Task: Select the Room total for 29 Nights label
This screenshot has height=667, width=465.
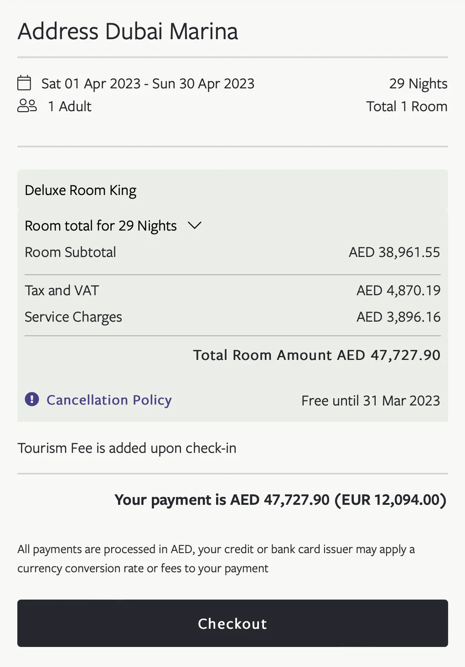Action: [x=101, y=226]
